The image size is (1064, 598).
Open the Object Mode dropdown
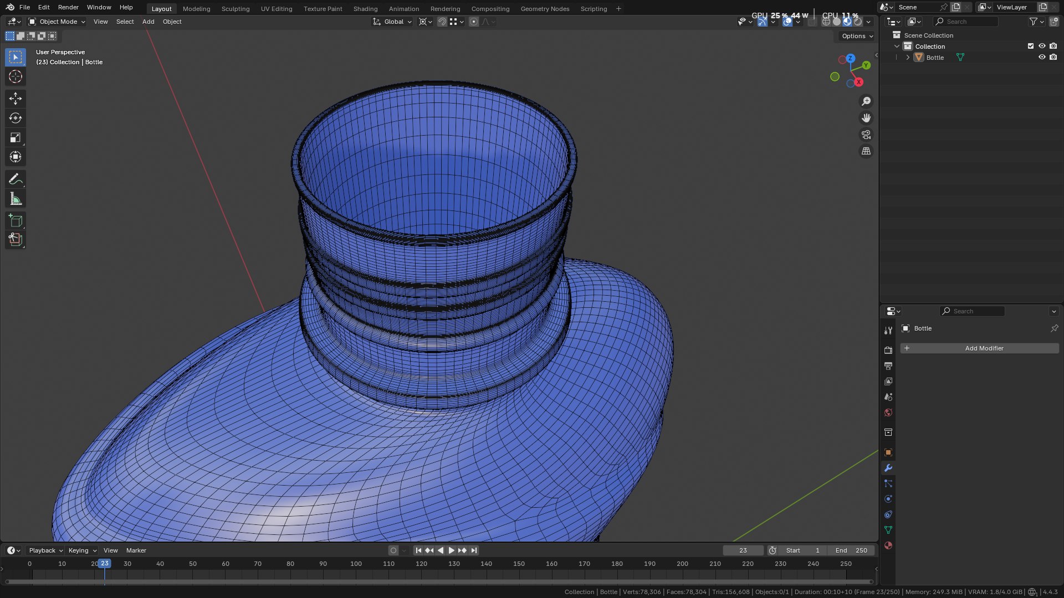pyautogui.click(x=57, y=22)
